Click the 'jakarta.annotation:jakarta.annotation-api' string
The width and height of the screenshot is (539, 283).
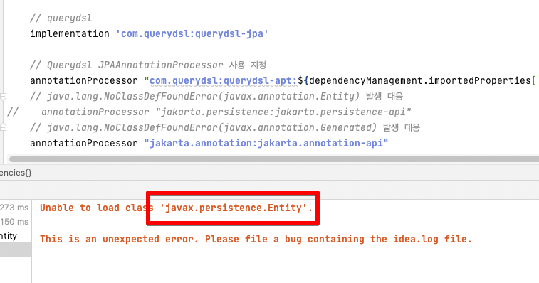pos(266,143)
